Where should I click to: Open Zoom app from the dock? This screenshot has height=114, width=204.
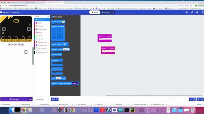(x=96, y=110)
